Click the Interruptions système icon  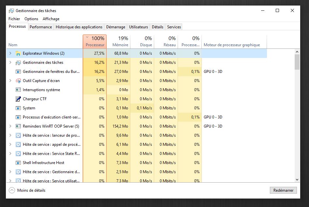click(x=18, y=90)
